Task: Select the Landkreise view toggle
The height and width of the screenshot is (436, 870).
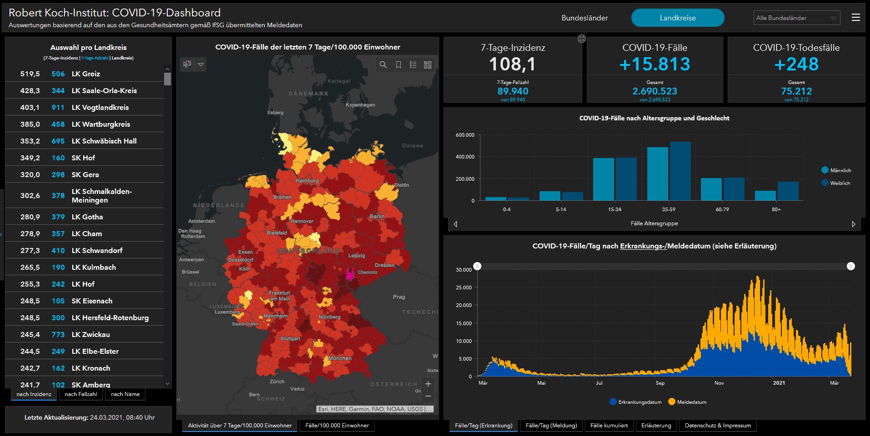Action: [x=677, y=18]
